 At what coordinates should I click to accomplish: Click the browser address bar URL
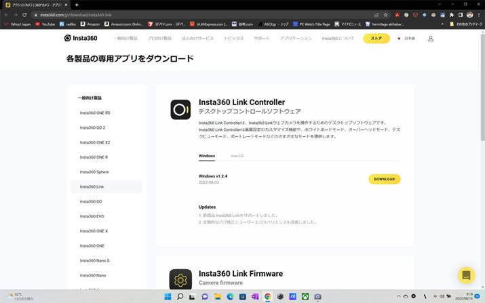(76, 14)
